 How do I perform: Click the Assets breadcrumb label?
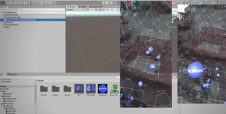(x=40, y=81)
